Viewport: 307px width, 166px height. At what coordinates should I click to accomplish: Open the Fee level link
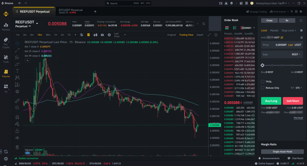298,118
